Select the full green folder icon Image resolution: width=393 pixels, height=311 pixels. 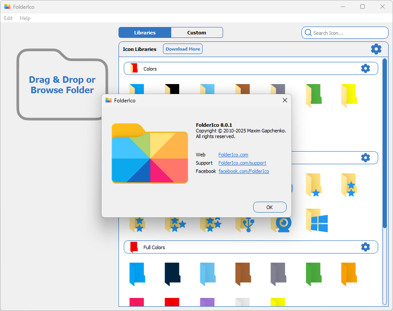coord(314,274)
